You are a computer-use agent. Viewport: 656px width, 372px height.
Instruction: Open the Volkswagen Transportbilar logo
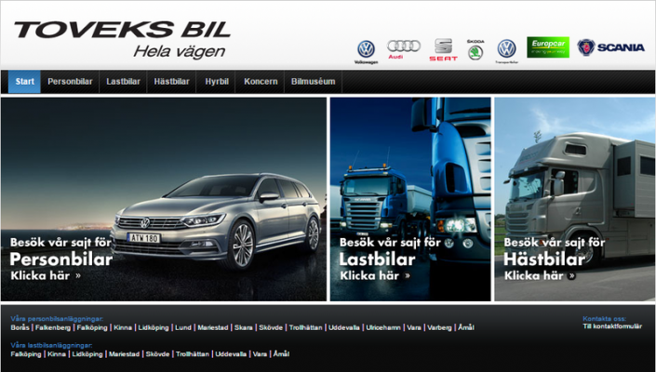pyautogui.click(x=506, y=51)
